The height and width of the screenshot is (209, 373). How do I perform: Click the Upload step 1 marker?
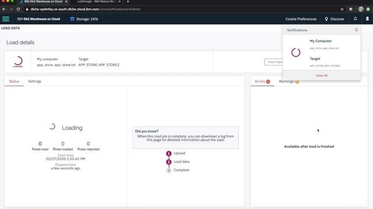pyautogui.click(x=168, y=153)
